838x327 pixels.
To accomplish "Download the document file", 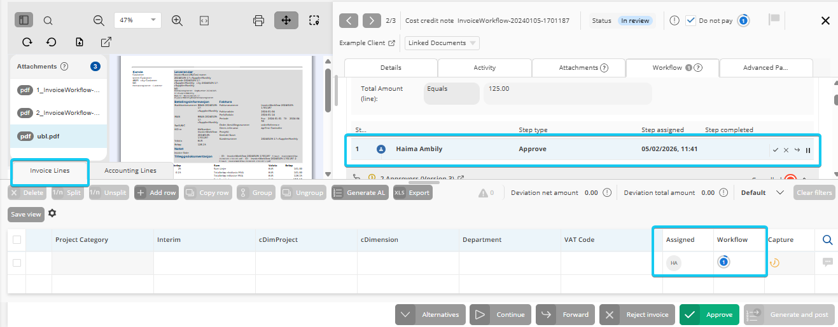I will point(80,42).
